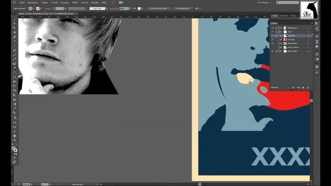Click the horizontal scrollbar thumb below the canvas

(x=200, y=184)
